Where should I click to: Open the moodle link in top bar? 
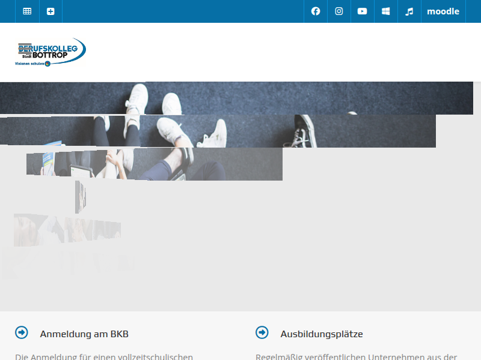tap(443, 11)
